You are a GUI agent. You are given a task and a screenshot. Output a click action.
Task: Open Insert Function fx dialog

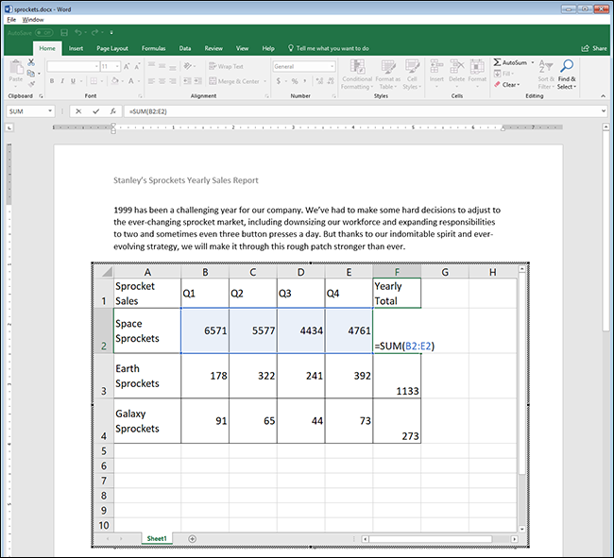tap(112, 111)
